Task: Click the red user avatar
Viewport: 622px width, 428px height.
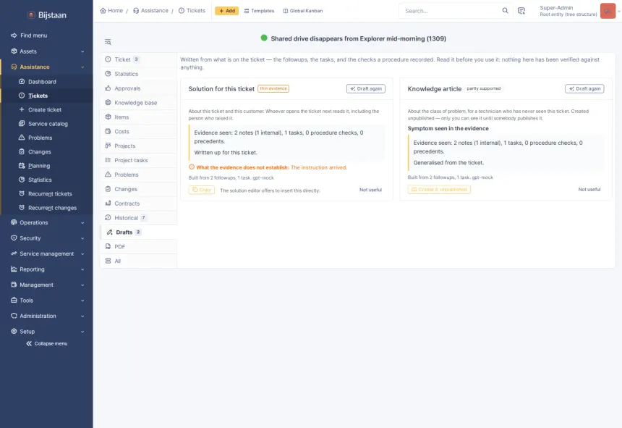Action: pos(608,11)
